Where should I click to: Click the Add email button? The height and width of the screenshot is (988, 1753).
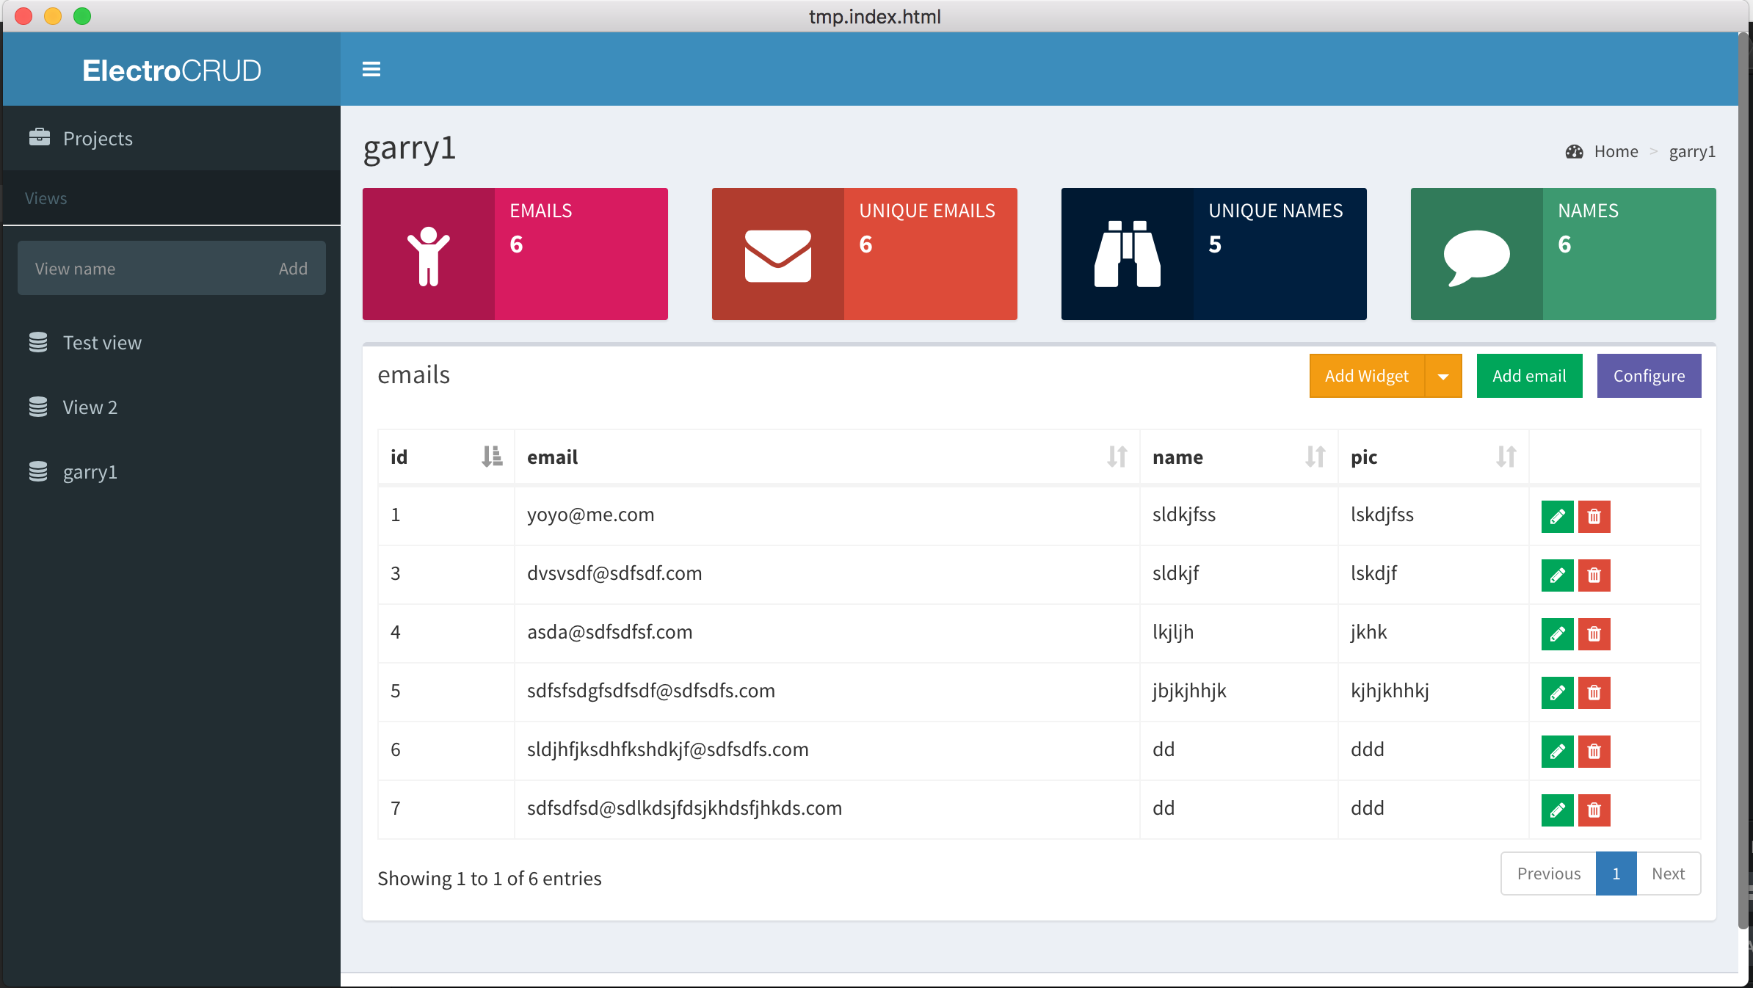(x=1529, y=376)
